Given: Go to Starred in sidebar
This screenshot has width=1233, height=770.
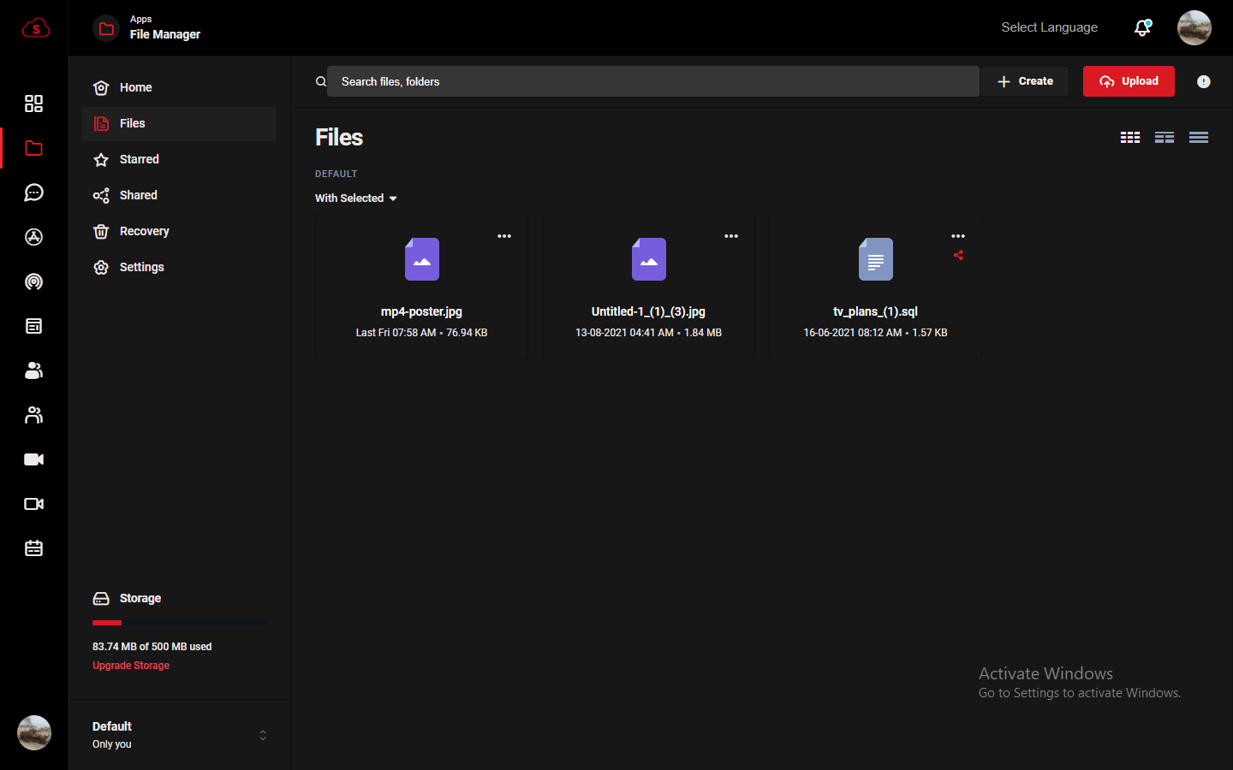Looking at the screenshot, I should coord(139,159).
